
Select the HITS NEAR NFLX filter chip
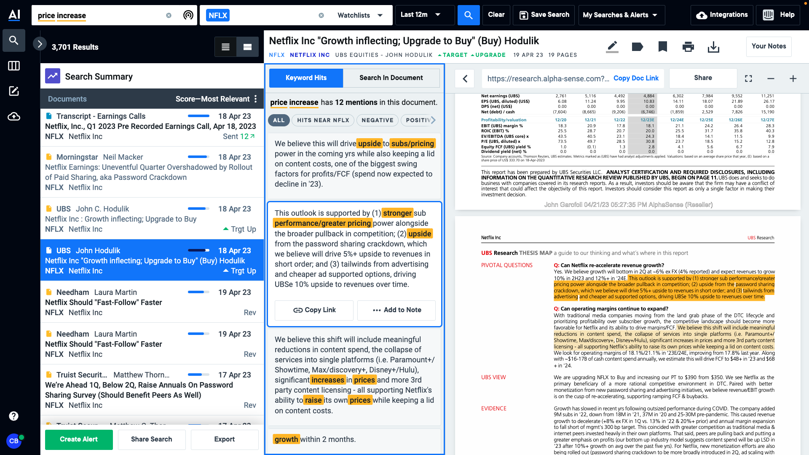tap(323, 120)
